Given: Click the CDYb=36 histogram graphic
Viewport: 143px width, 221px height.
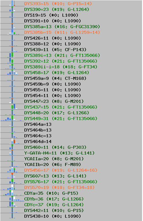Looking at the screenshot, I should coord(12,199).
